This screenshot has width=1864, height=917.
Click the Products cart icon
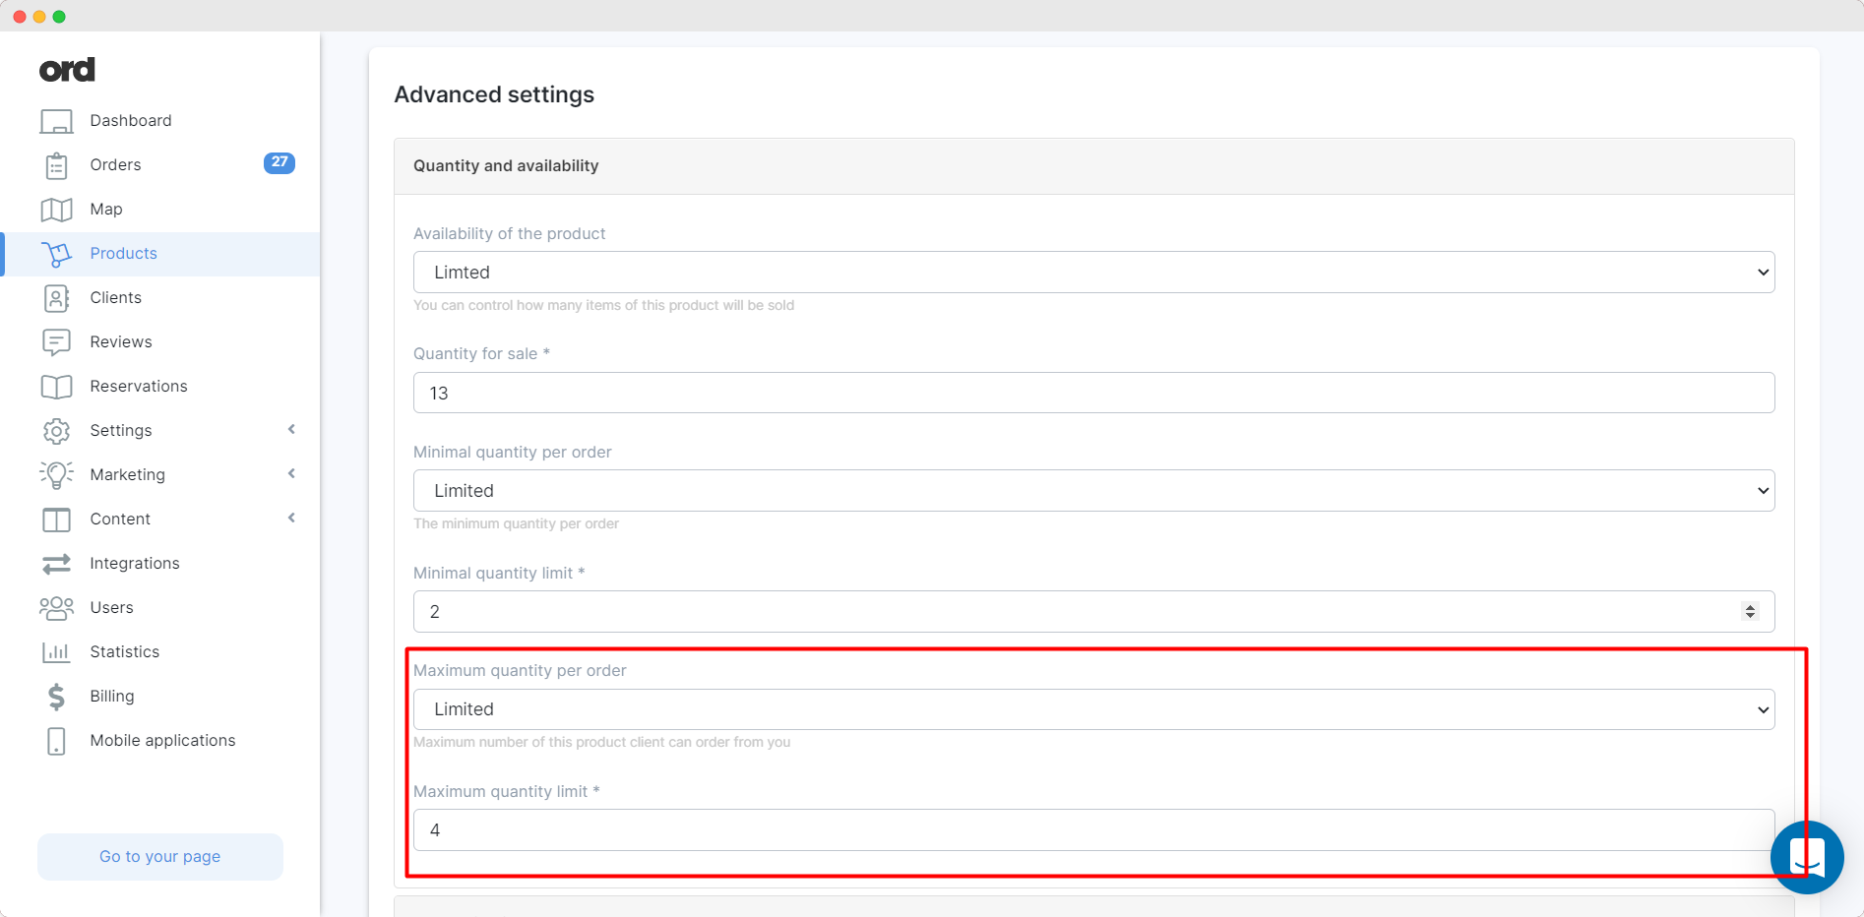click(56, 254)
